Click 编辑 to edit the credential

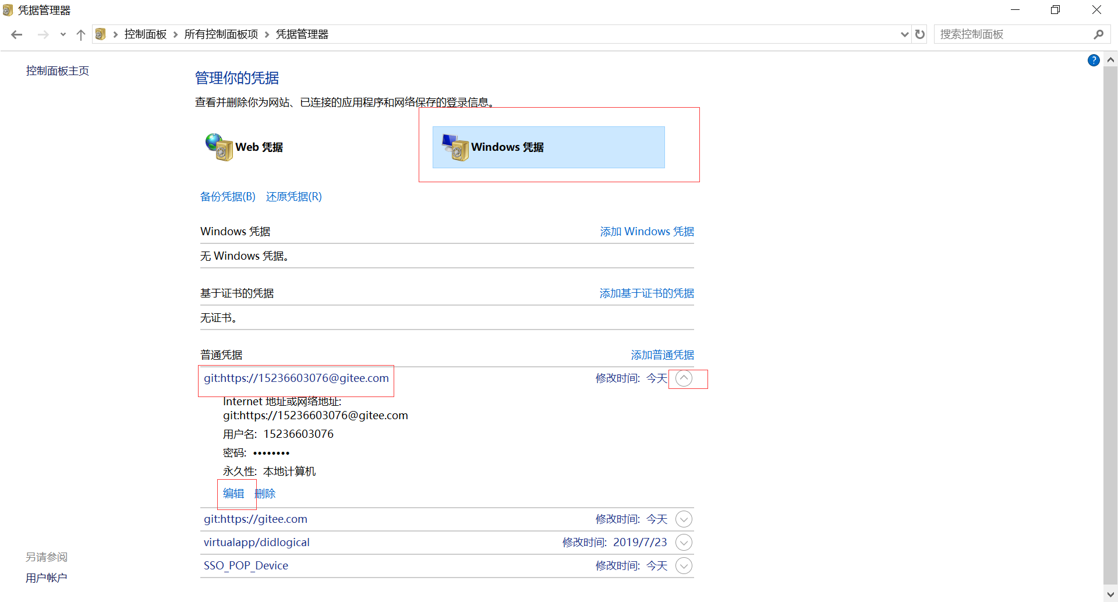233,494
